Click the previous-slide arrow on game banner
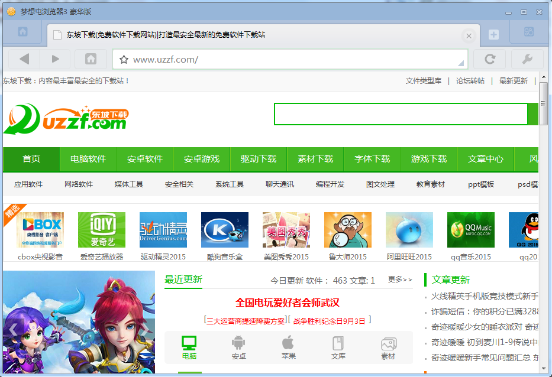552x377 pixels. [13, 330]
